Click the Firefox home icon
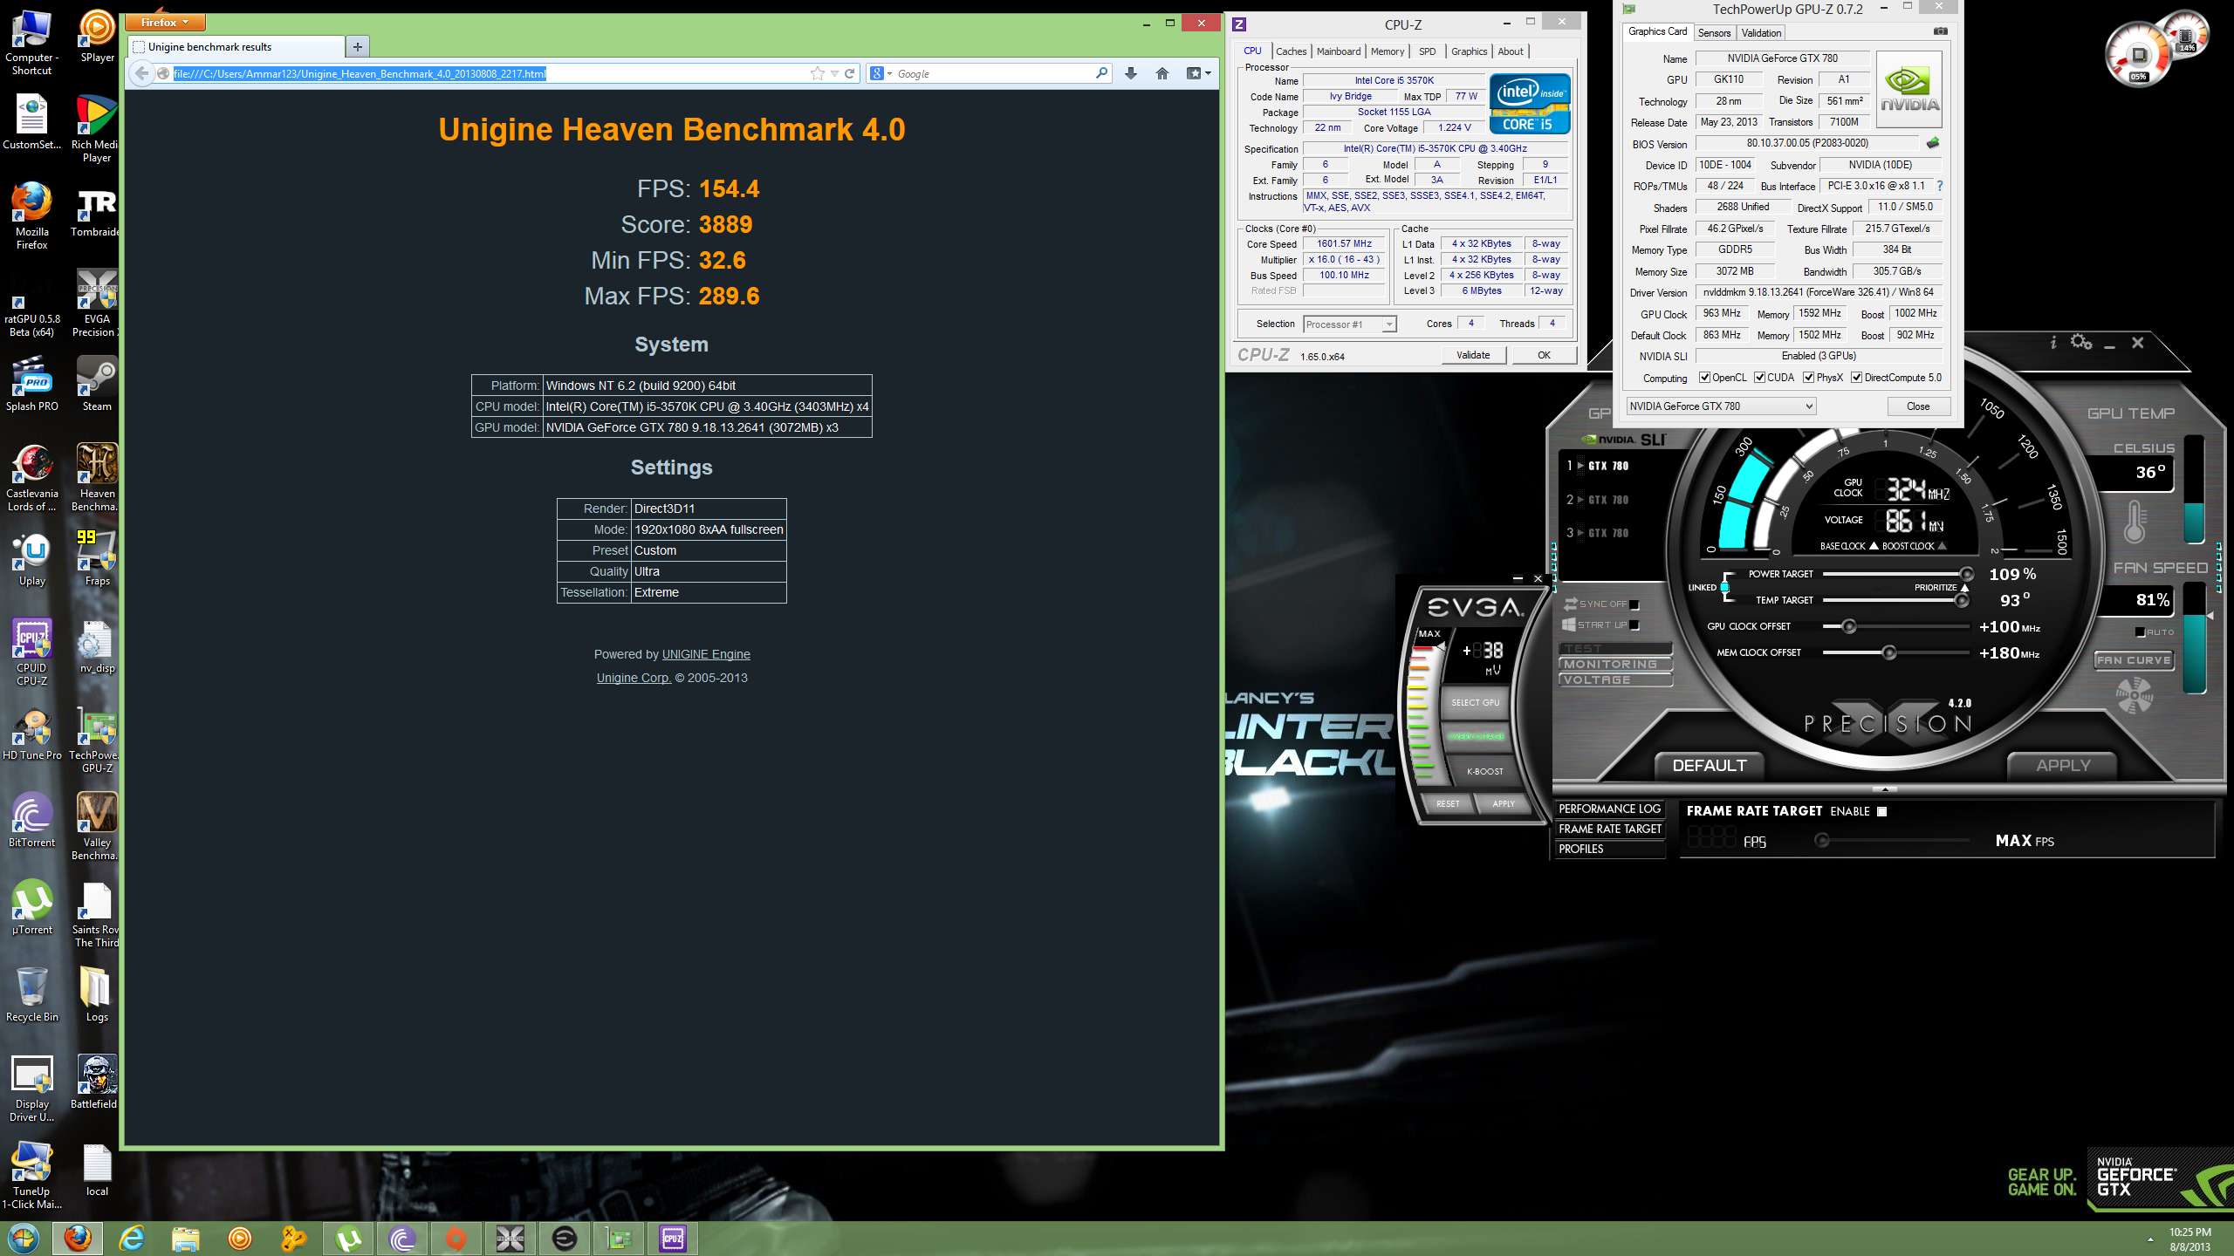Screen dimensions: 2234x1256 (1162, 73)
